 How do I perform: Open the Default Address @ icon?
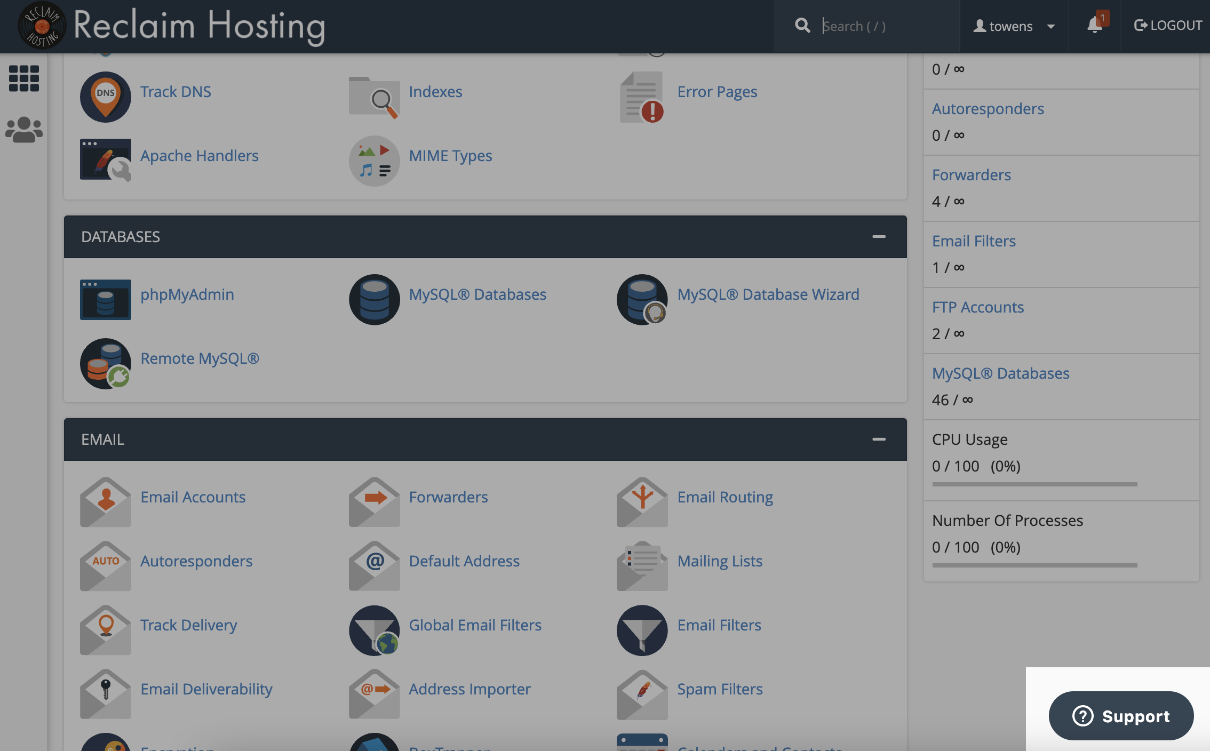[374, 566]
